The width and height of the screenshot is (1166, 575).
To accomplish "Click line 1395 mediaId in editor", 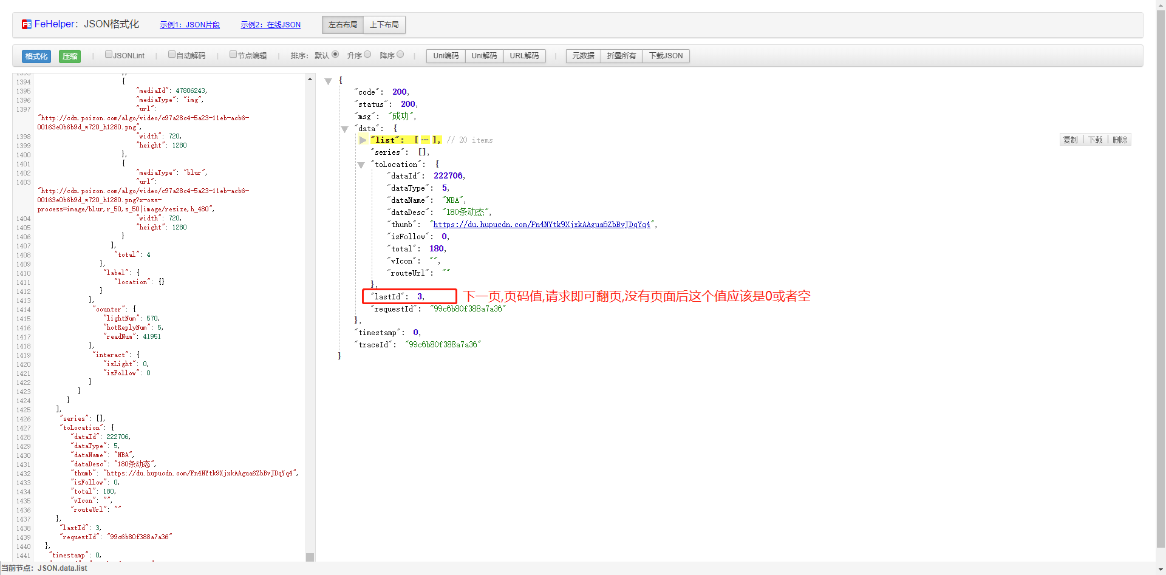I will pos(172,91).
